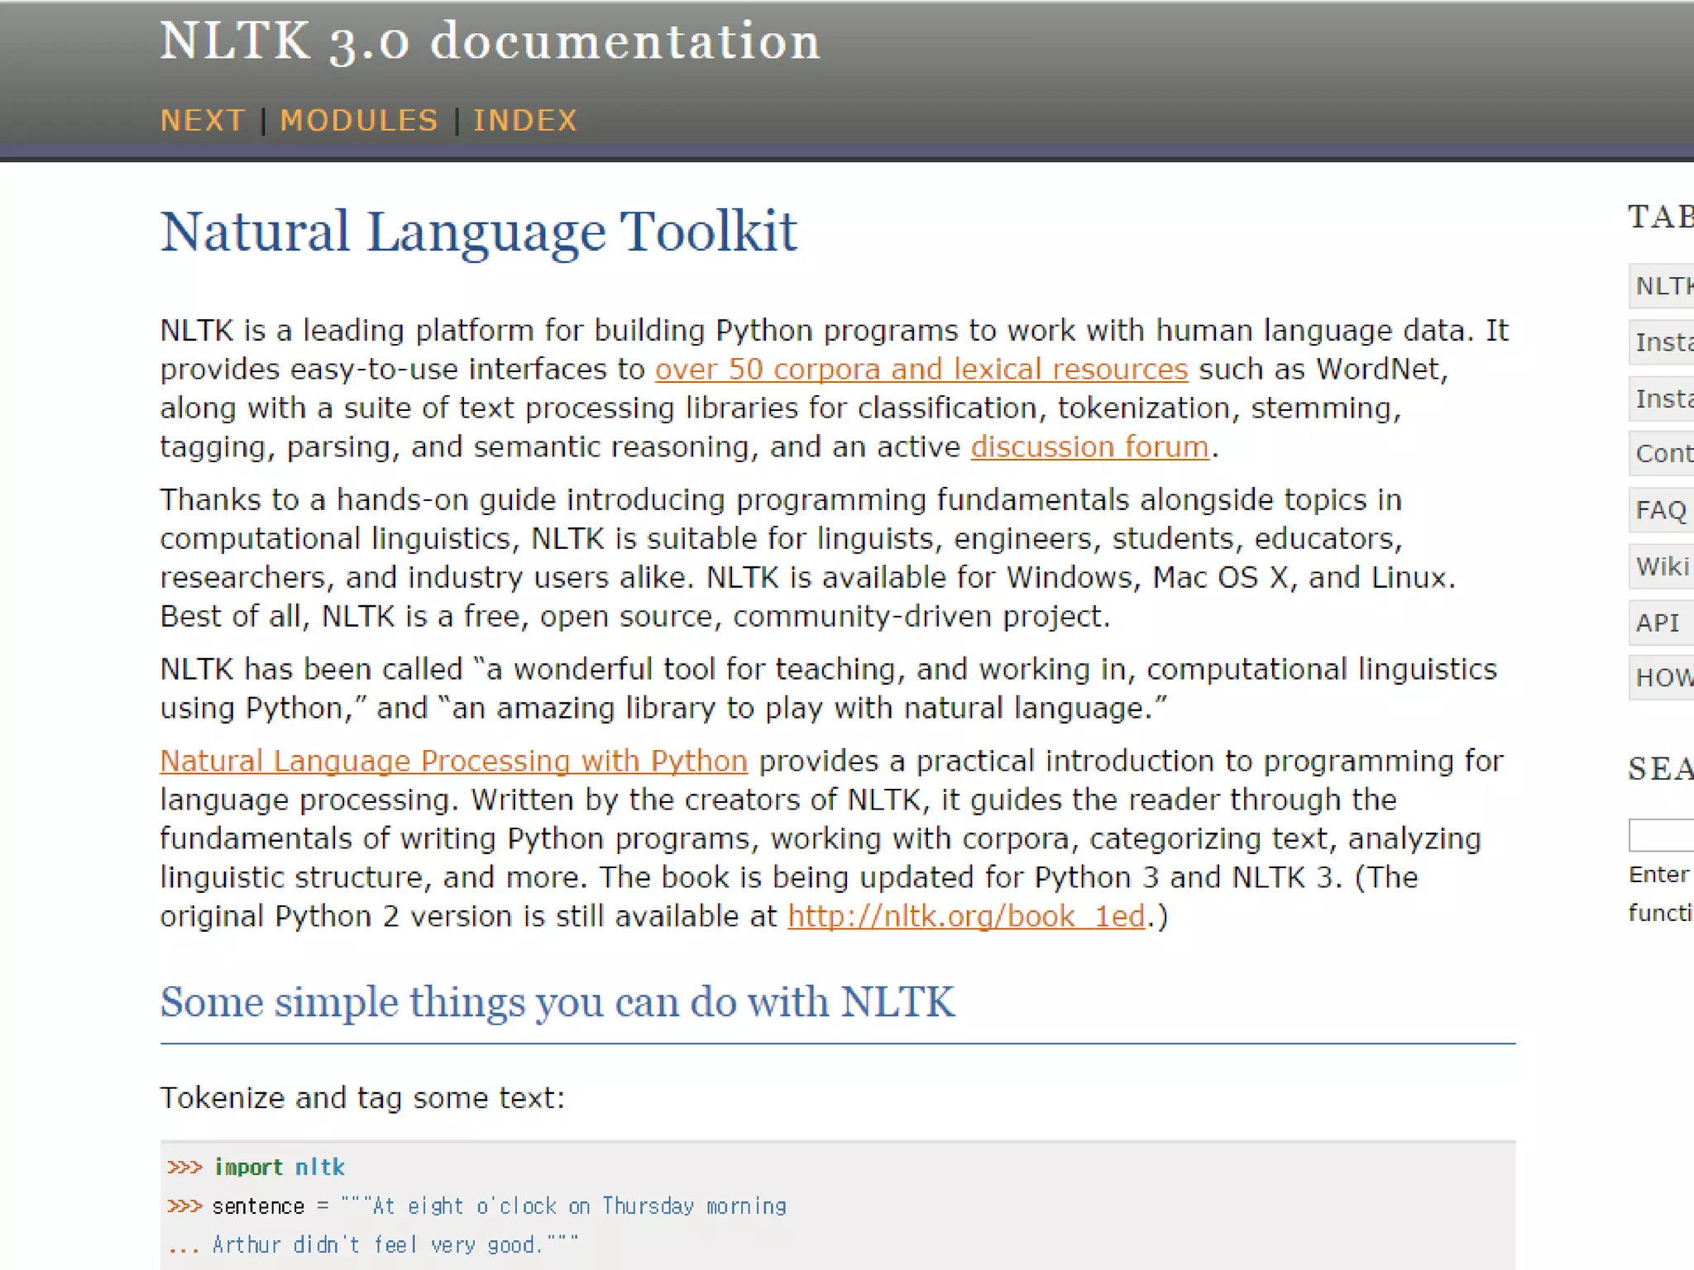Open 'Natural Language Processing with Python' link
Viewport: 1694px width, 1270px height.
(454, 761)
